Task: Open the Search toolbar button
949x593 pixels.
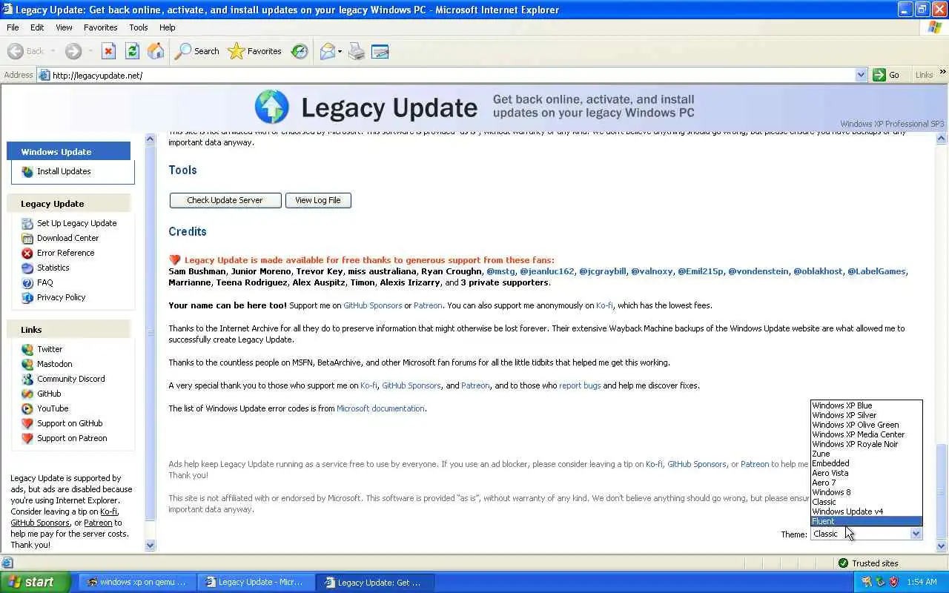Action: [197, 51]
